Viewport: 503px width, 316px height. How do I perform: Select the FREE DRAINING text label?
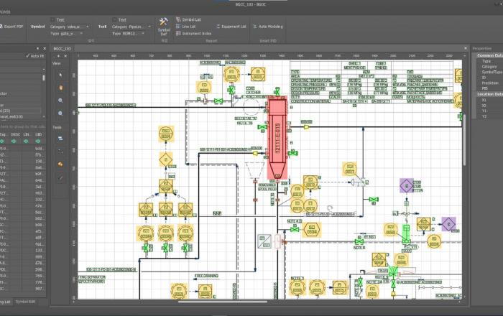click(x=207, y=276)
